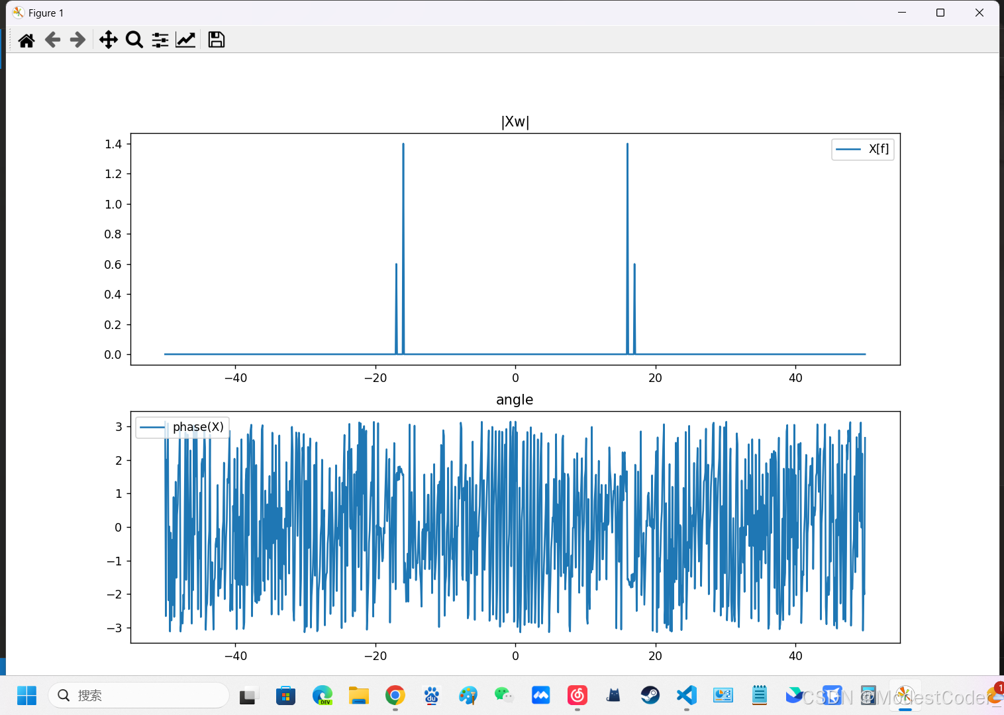Go back to the previous view
Viewport: 1004px width, 715px height.
coord(52,40)
